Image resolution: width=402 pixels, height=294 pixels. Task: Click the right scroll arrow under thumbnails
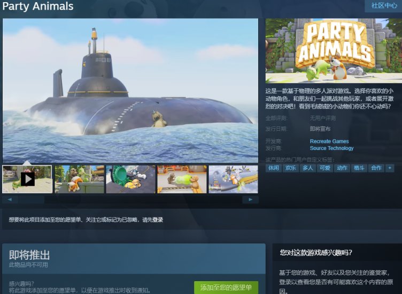[250, 200]
